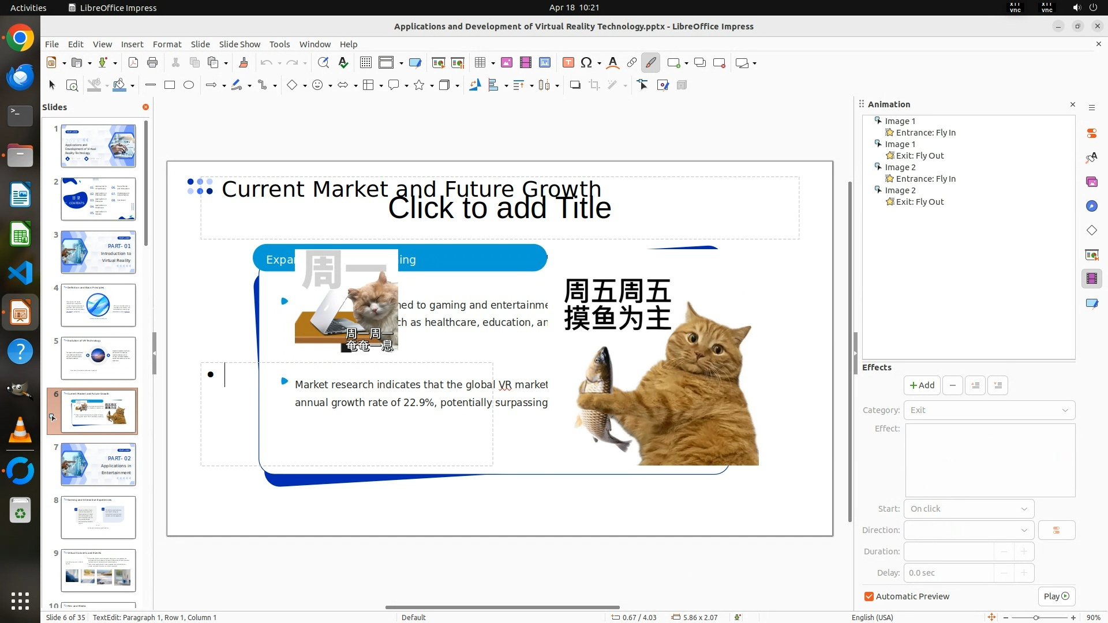This screenshot has width=1108, height=623.
Task: Open the Start dropdown showing On click
Action: [x=968, y=509]
